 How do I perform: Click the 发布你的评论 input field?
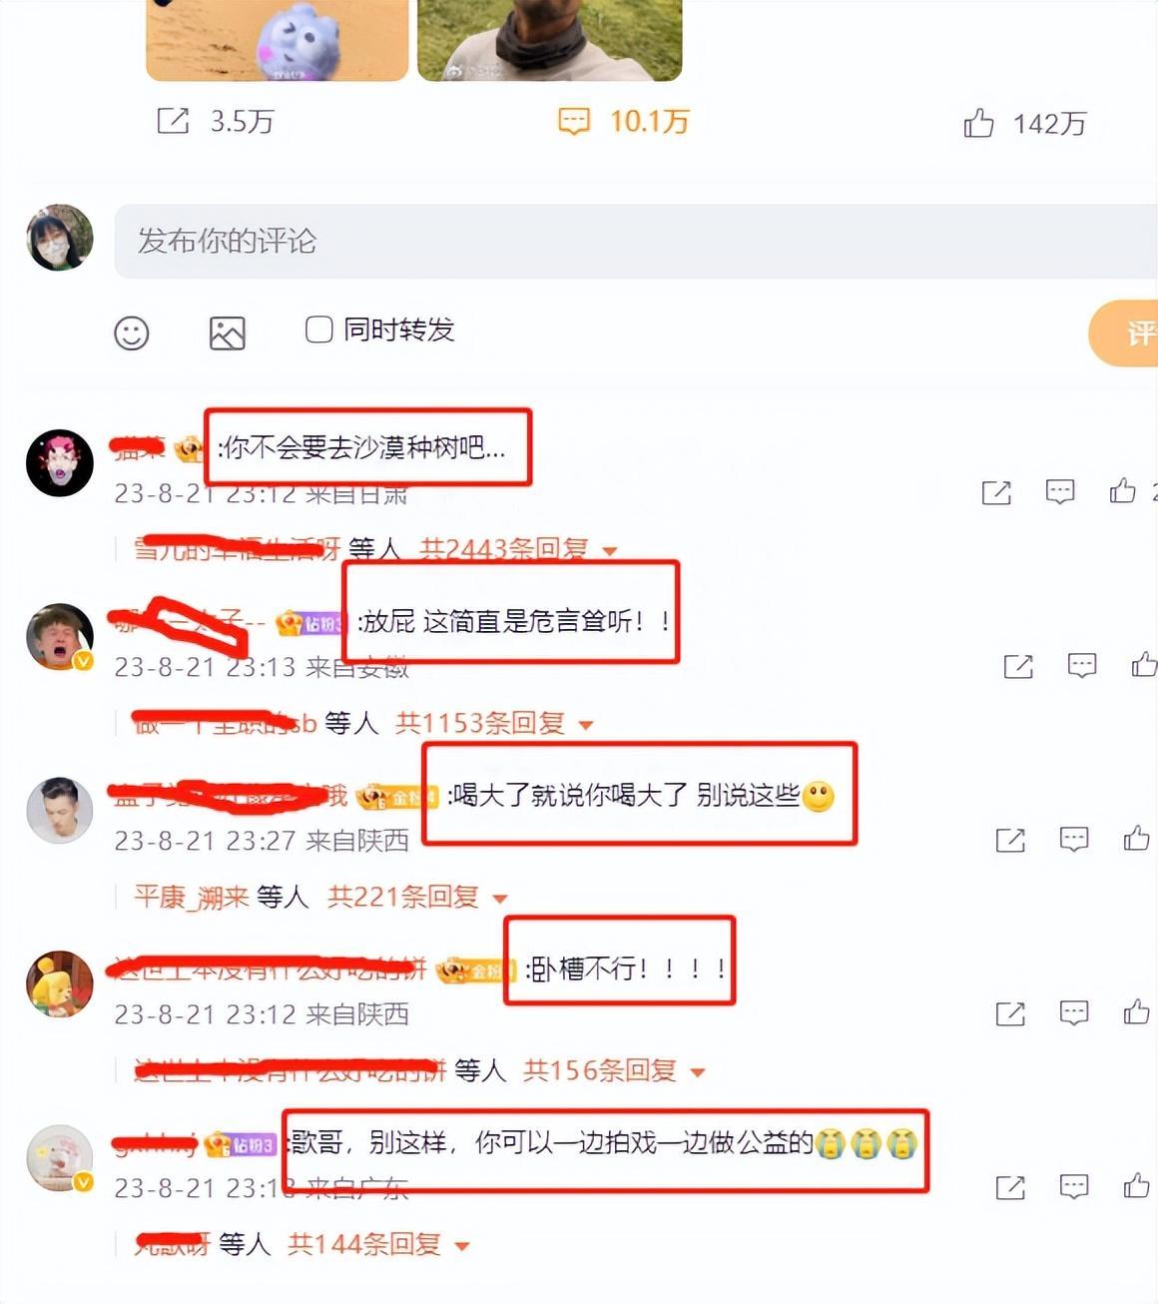tap(636, 241)
